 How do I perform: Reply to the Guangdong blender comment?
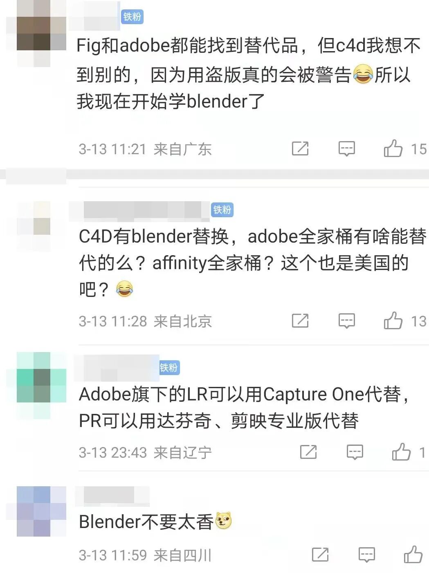[346, 149]
